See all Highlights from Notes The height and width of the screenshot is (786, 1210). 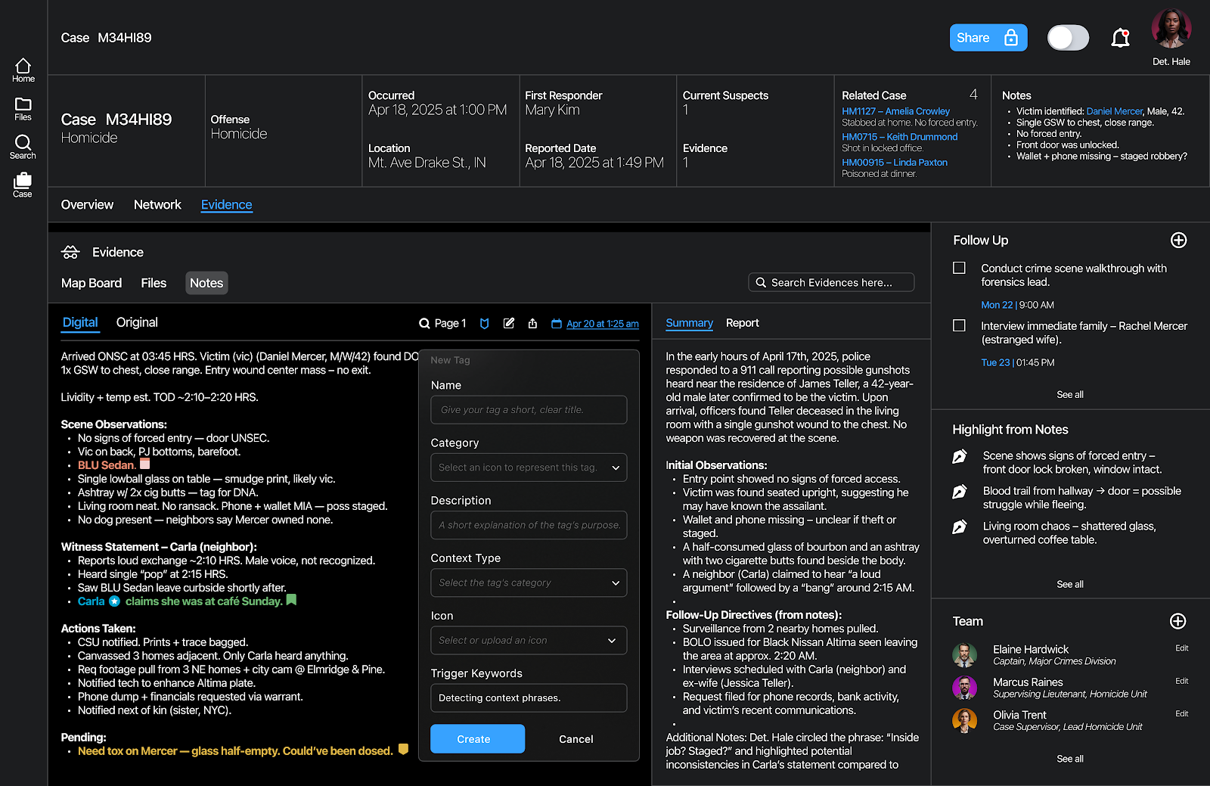(1069, 585)
